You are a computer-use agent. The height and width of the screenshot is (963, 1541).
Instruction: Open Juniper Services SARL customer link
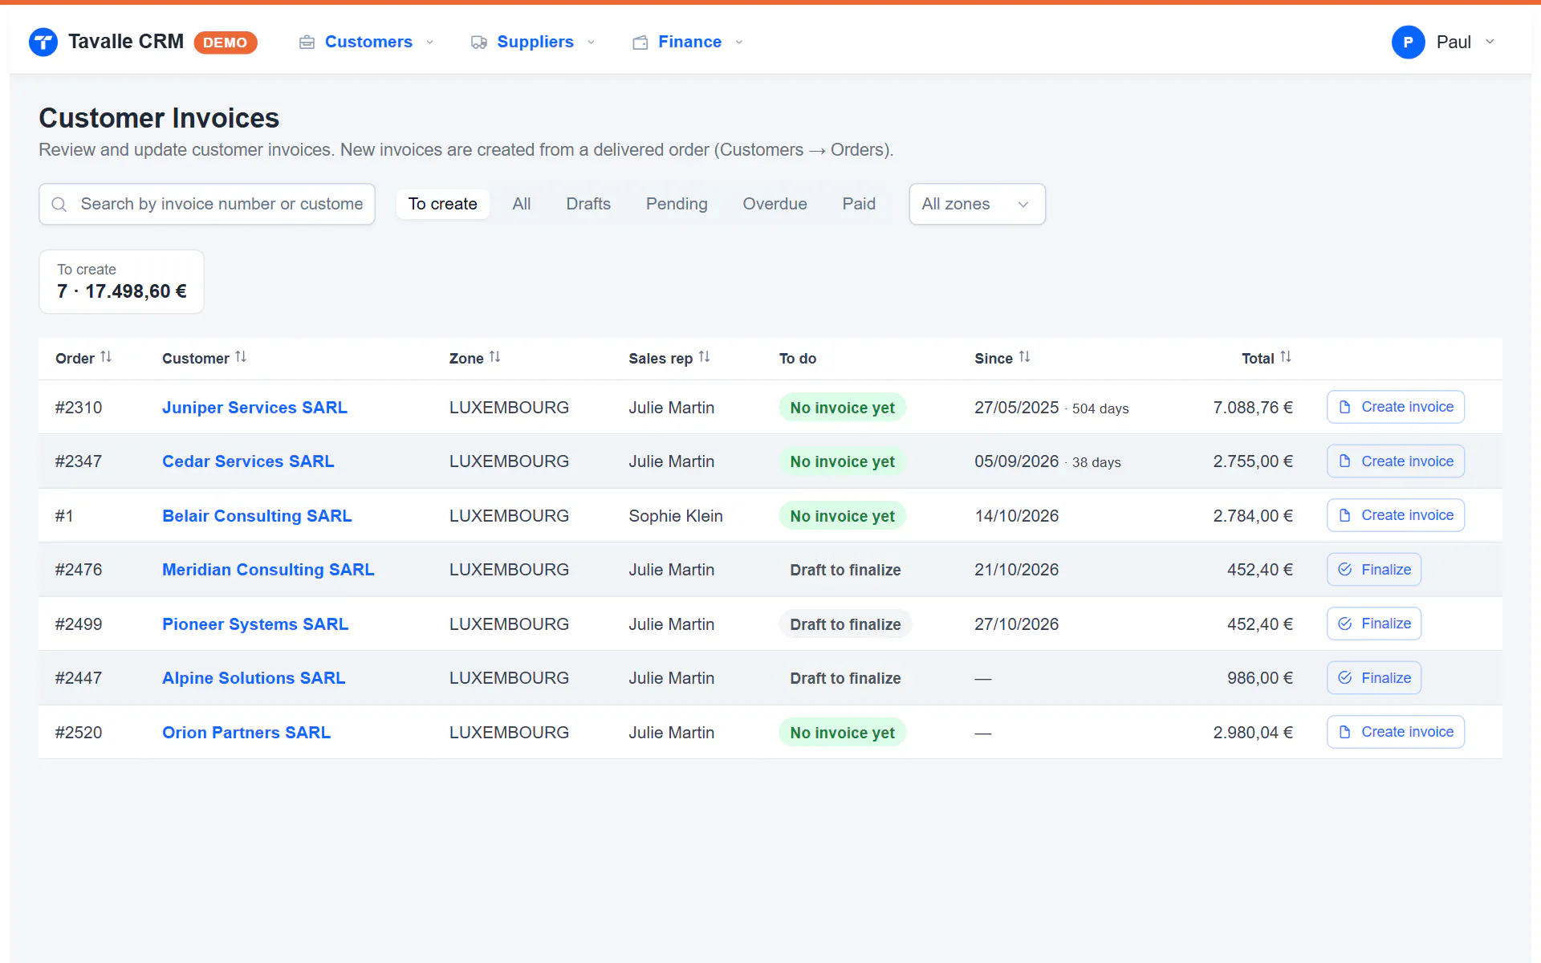point(254,408)
